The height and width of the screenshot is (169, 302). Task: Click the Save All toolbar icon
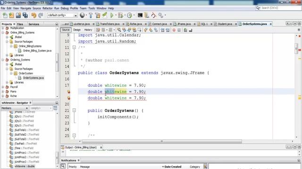point(25,15)
